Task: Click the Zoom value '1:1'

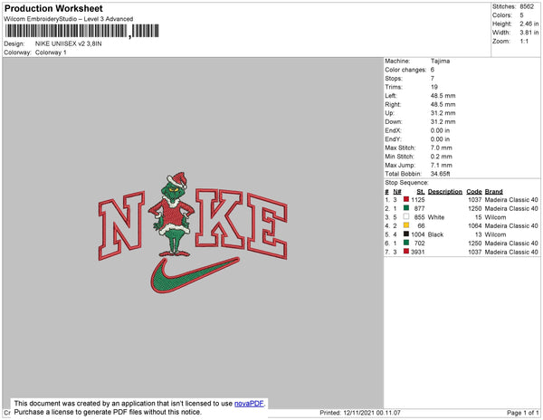Action: pos(524,42)
